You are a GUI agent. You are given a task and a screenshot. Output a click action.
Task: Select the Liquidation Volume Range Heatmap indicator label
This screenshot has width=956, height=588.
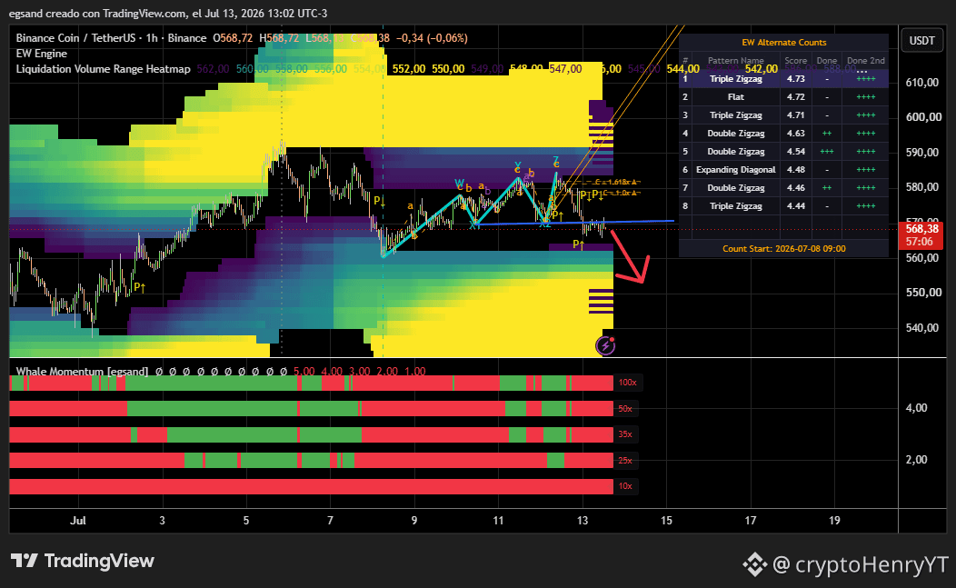point(103,69)
